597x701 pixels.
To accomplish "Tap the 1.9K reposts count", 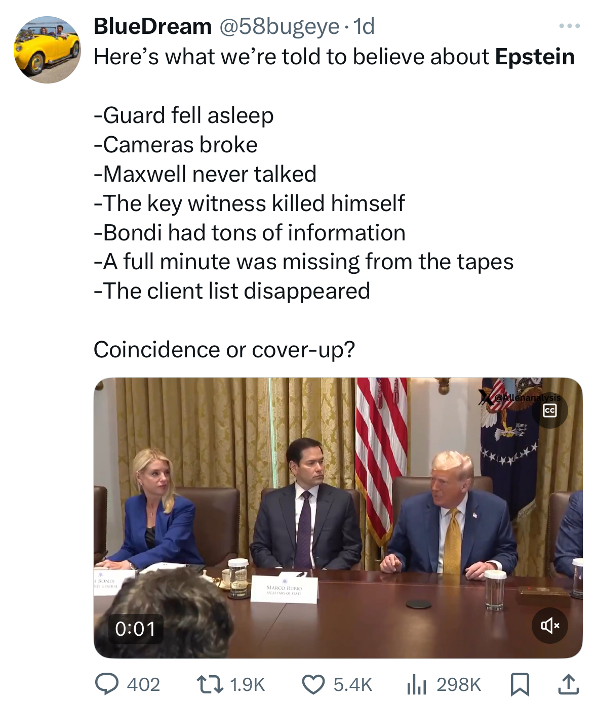I will [x=247, y=685].
